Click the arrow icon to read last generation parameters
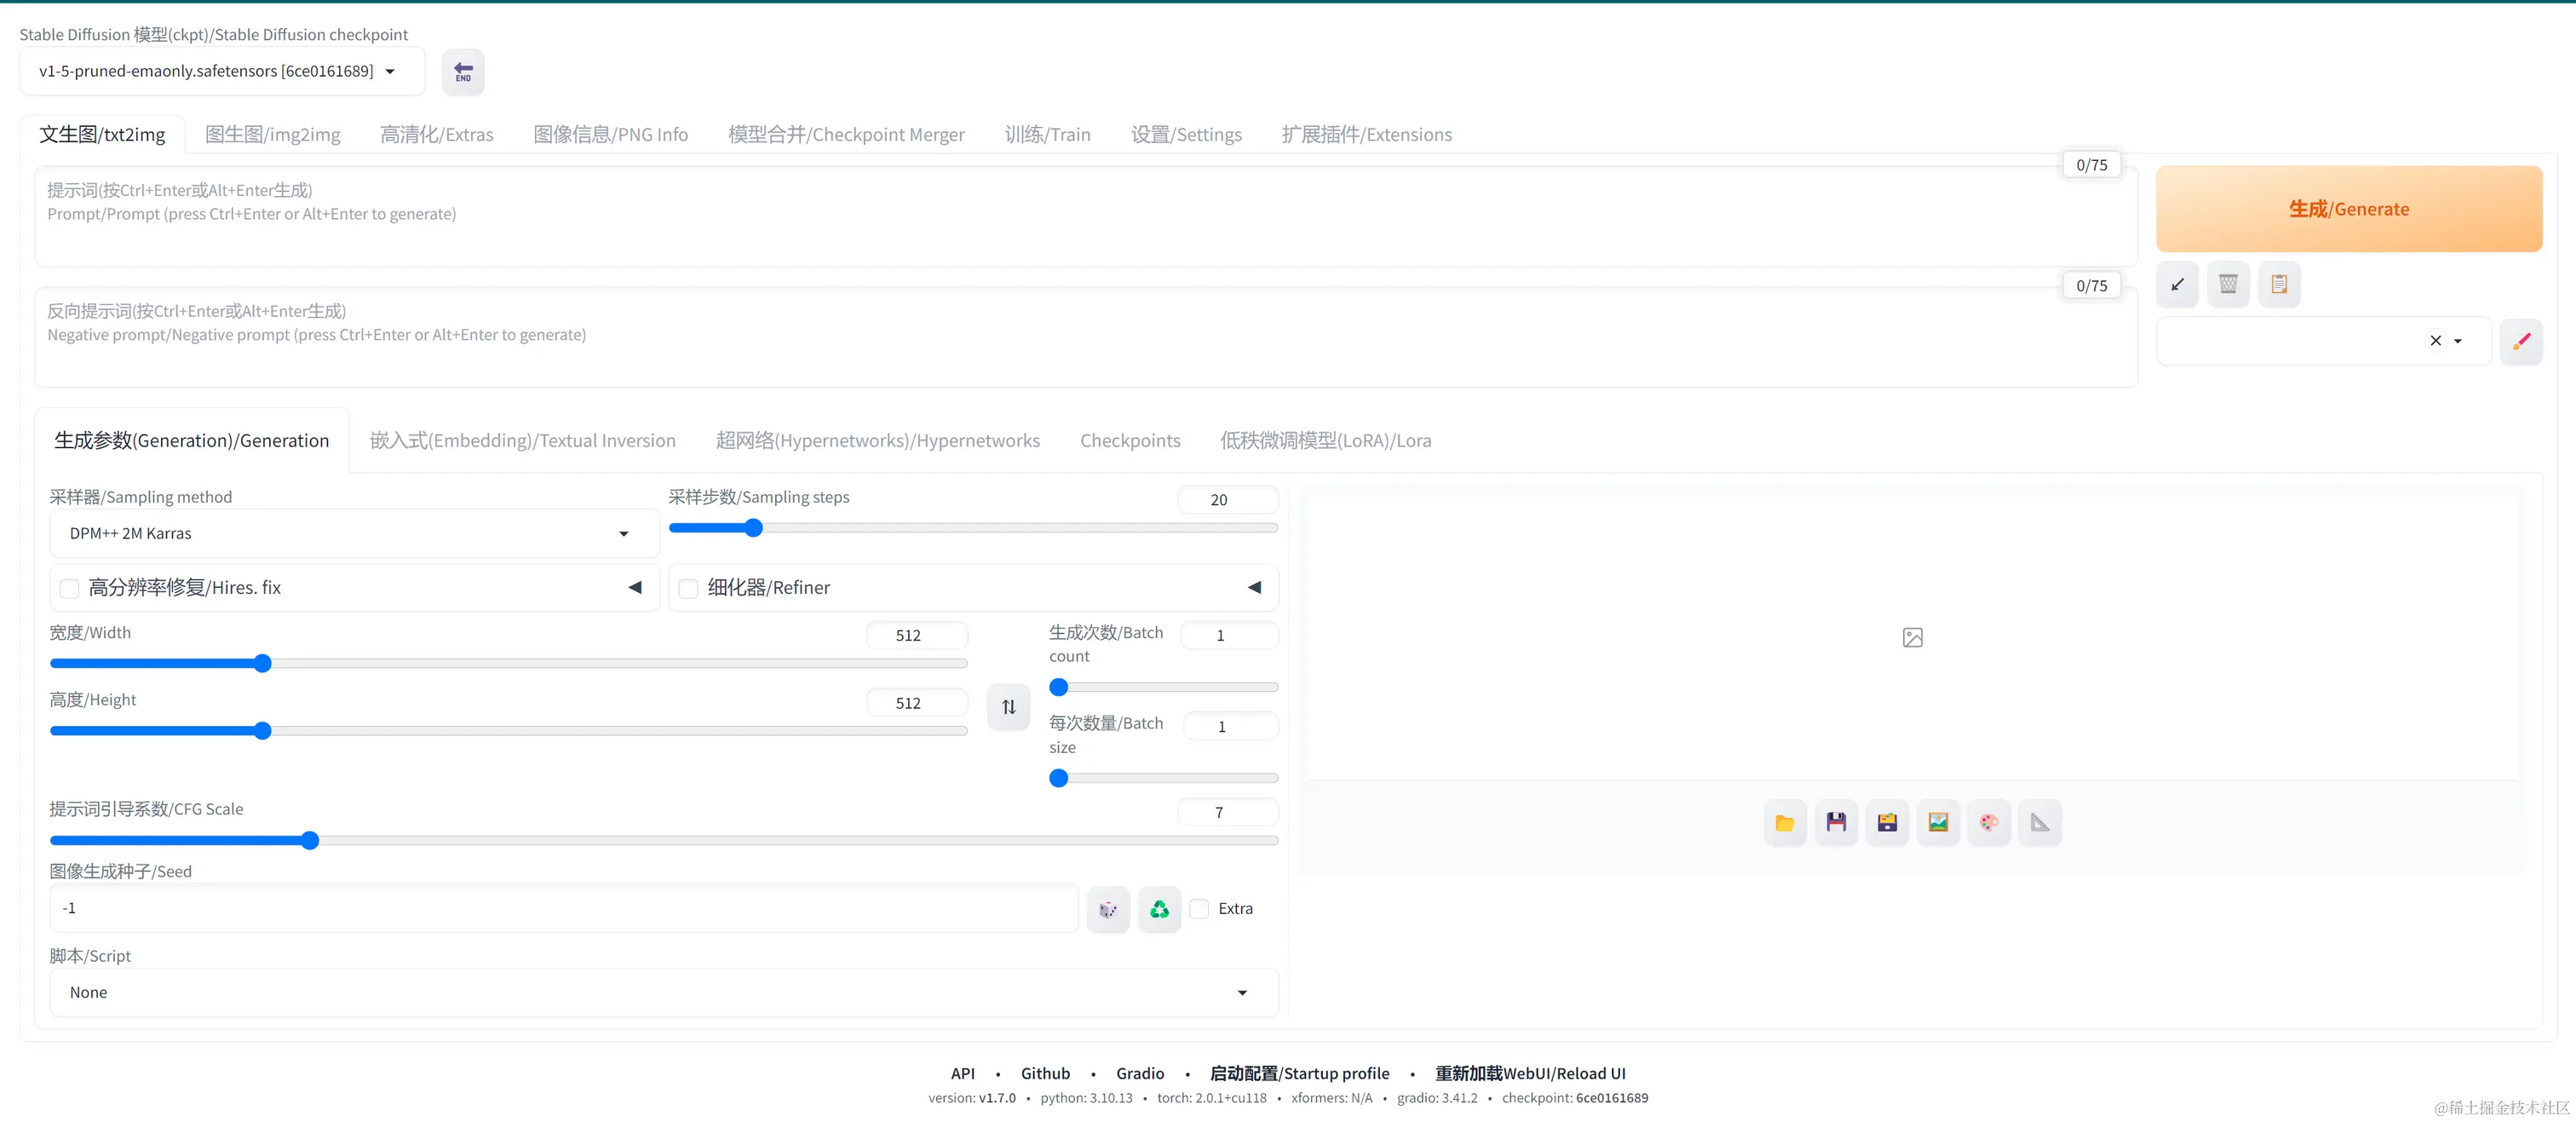 click(x=2177, y=285)
